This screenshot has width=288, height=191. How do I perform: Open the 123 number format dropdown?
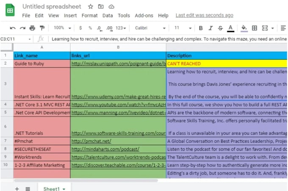[x=121, y=28]
